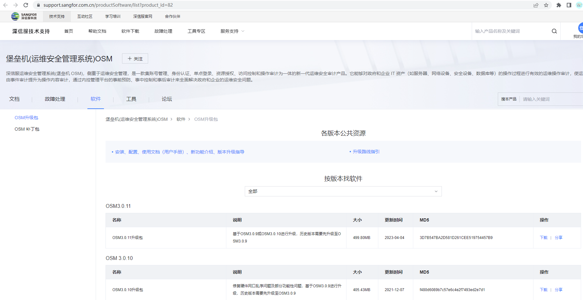The height and width of the screenshot is (300, 583).
Task: Switch to the 工具 product tab
Action: [x=131, y=99]
